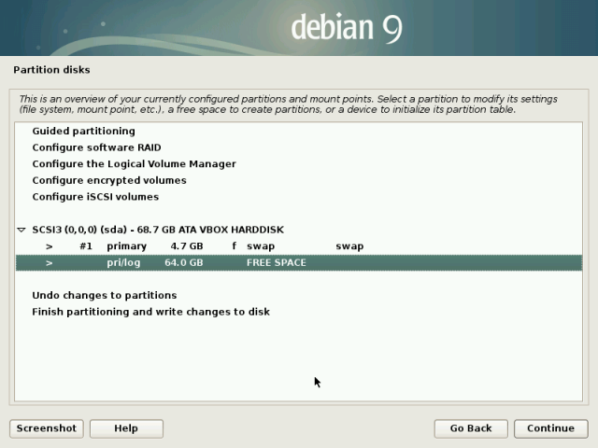Click the Screenshot button
Image resolution: width=598 pixels, height=448 pixels.
click(x=47, y=428)
